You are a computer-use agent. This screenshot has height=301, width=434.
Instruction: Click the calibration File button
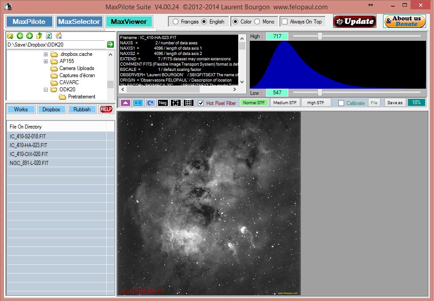click(374, 102)
